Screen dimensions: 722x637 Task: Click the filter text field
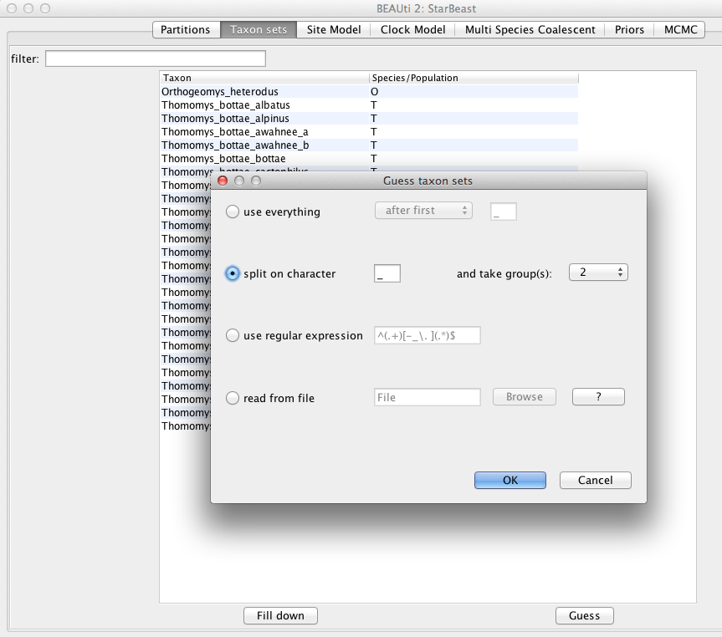pos(156,59)
